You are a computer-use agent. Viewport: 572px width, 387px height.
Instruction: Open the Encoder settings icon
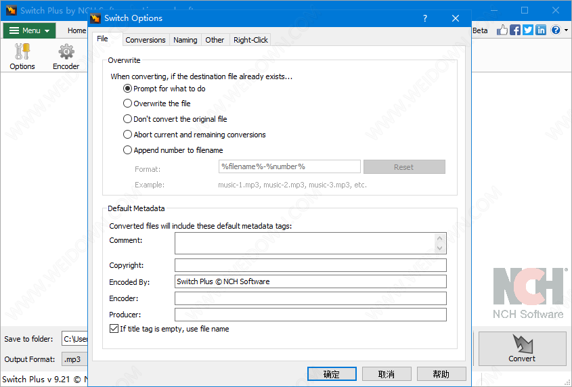pyautogui.click(x=66, y=57)
